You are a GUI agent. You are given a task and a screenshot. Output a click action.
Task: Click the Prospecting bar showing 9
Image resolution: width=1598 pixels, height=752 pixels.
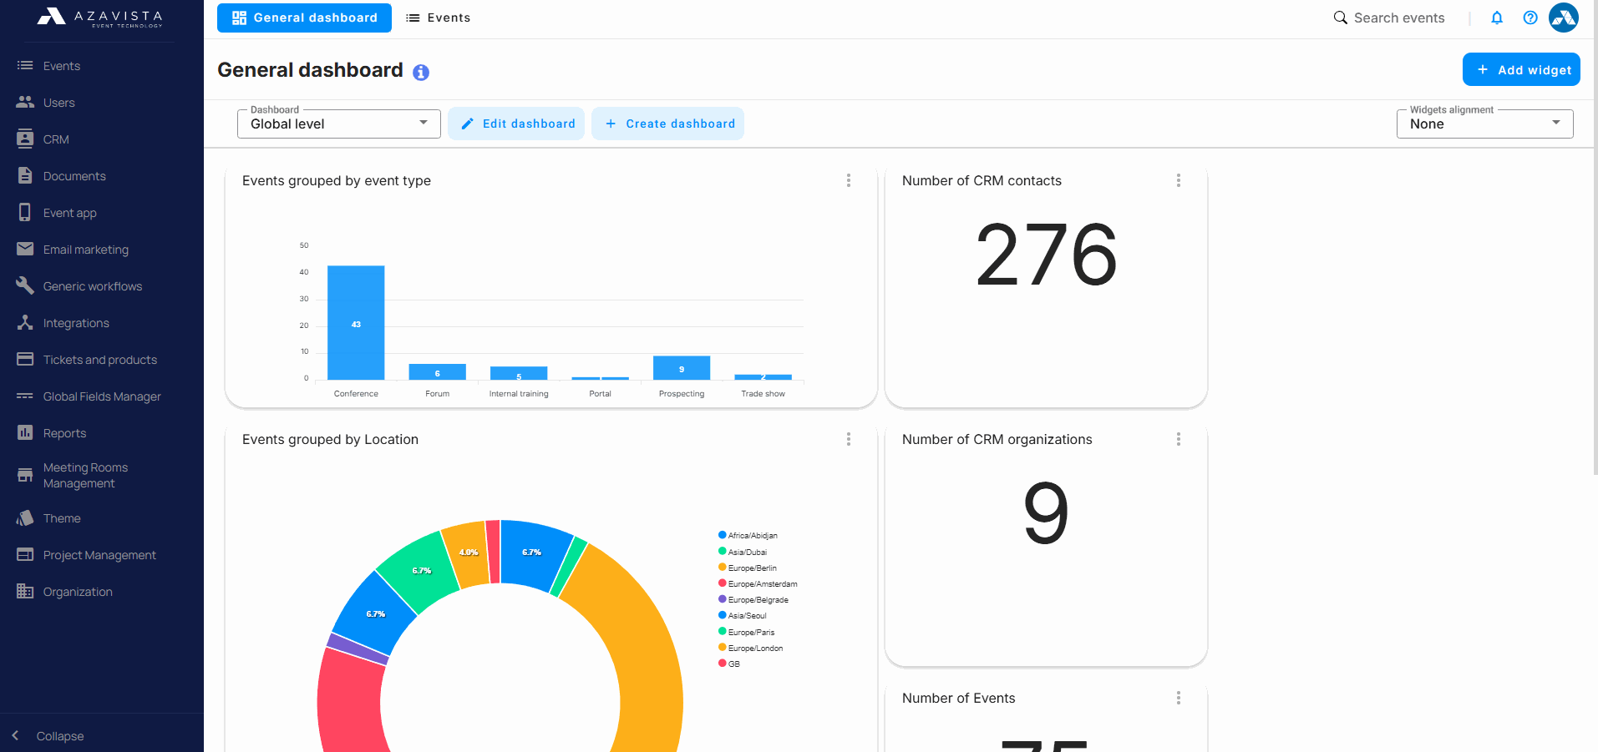click(x=682, y=368)
